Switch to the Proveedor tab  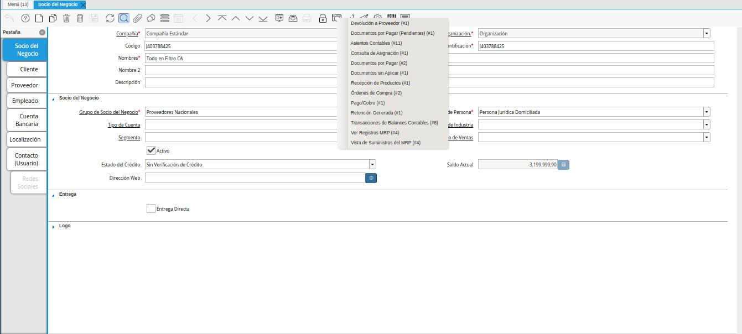click(x=25, y=85)
